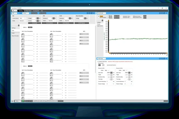Click the BCS Voltage stepper
Viewport: 179px width, 119px height.
(x=38, y=18)
